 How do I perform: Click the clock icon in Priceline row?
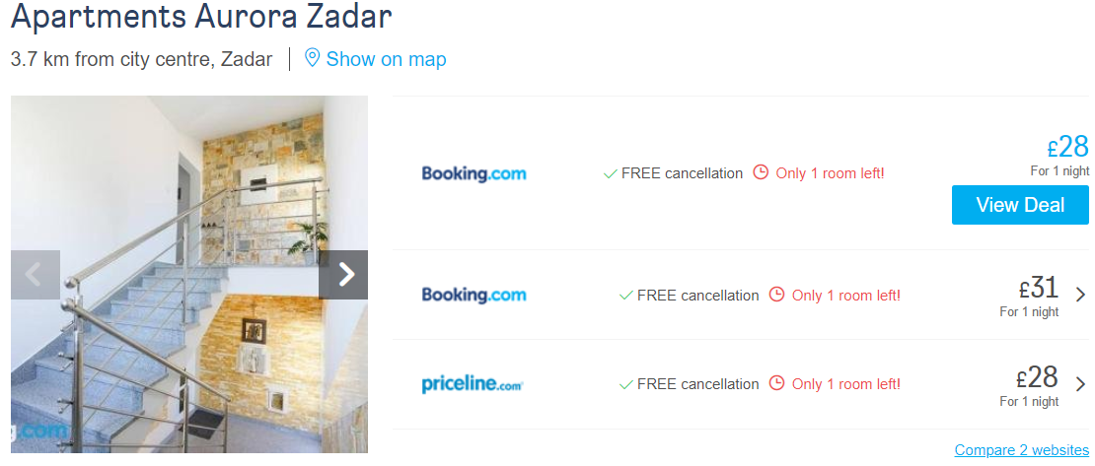point(776,383)
